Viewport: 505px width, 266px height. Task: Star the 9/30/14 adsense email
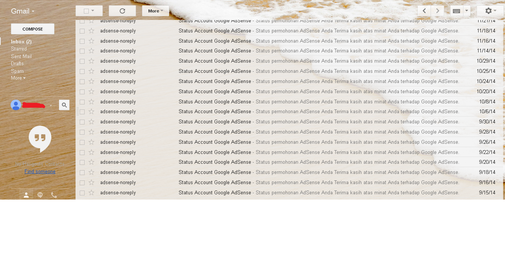(91, 122)
